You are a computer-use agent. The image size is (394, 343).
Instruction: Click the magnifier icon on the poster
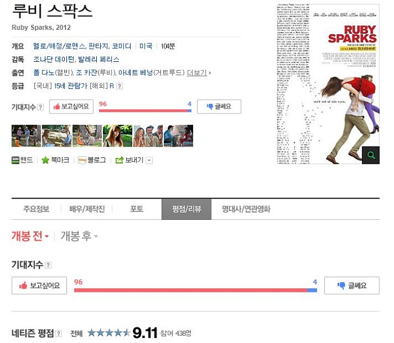pyautogui.click(x=370, y=155)
